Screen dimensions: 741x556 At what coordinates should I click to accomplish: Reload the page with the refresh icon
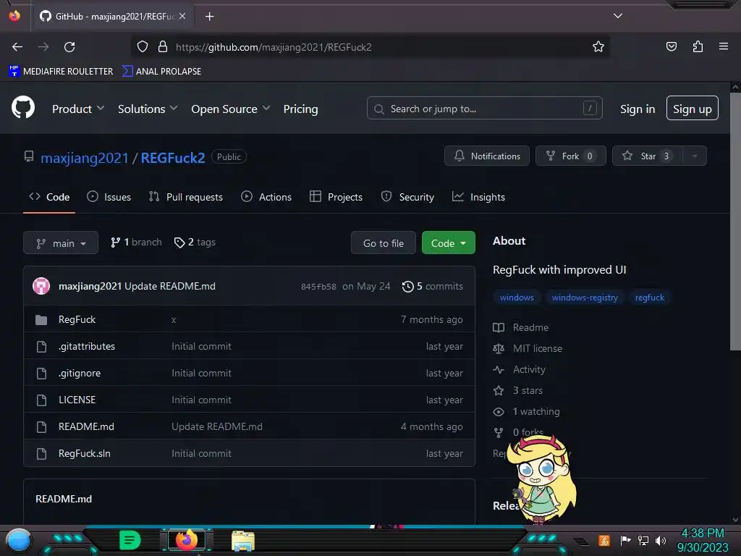(x=69, y=47)
